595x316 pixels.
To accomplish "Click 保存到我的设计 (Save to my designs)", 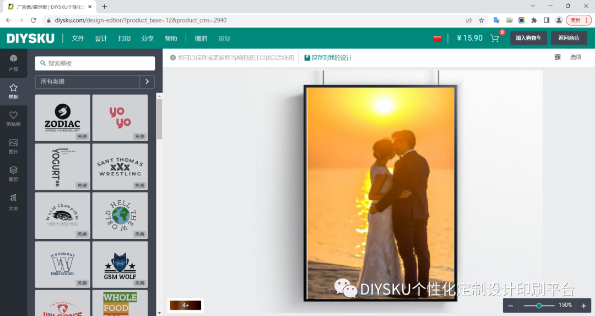I will pos(328,58).
